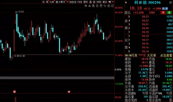Image resolution: width=173 pixels, height=102 pixels.
Task: Select the hand pan tool
Action: tap(101, 6)
